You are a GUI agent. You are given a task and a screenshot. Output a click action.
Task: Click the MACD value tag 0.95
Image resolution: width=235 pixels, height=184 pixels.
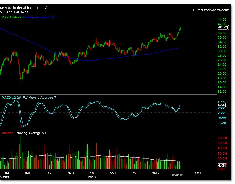222,105
